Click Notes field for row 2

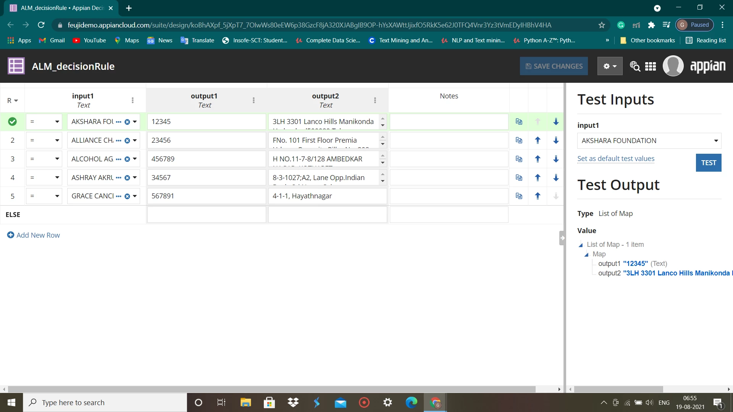pos(449,140)
